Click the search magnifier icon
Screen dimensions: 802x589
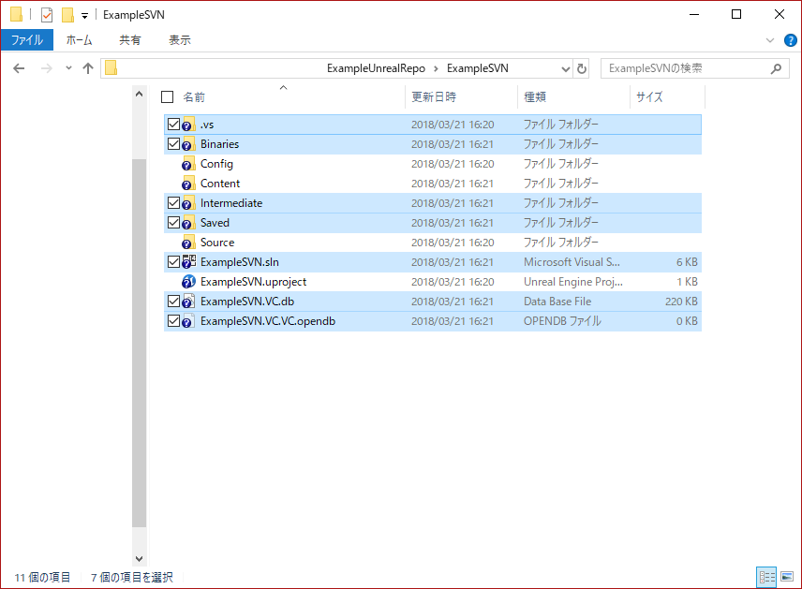(x=776, y=68)
